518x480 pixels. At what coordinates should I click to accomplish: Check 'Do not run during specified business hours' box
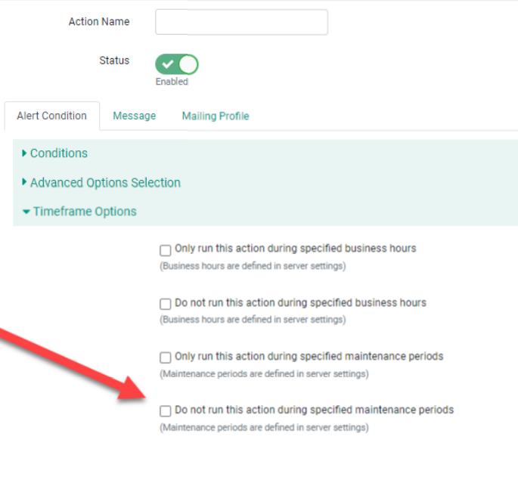[x=166, y=304]
